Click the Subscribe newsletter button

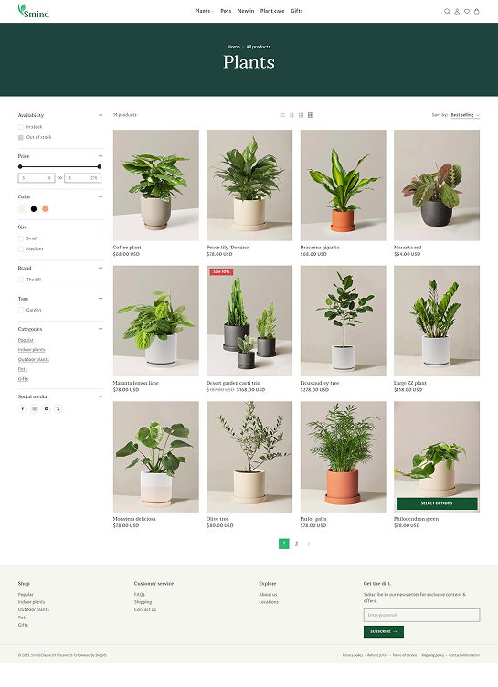(x=384, y=632)
